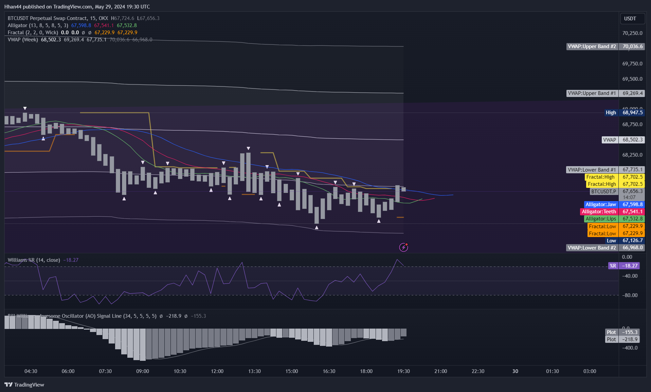651x392 pixels.
Task: Click the VWAP:Lower Band #1 price label
Action: click(x=592, y=170)
